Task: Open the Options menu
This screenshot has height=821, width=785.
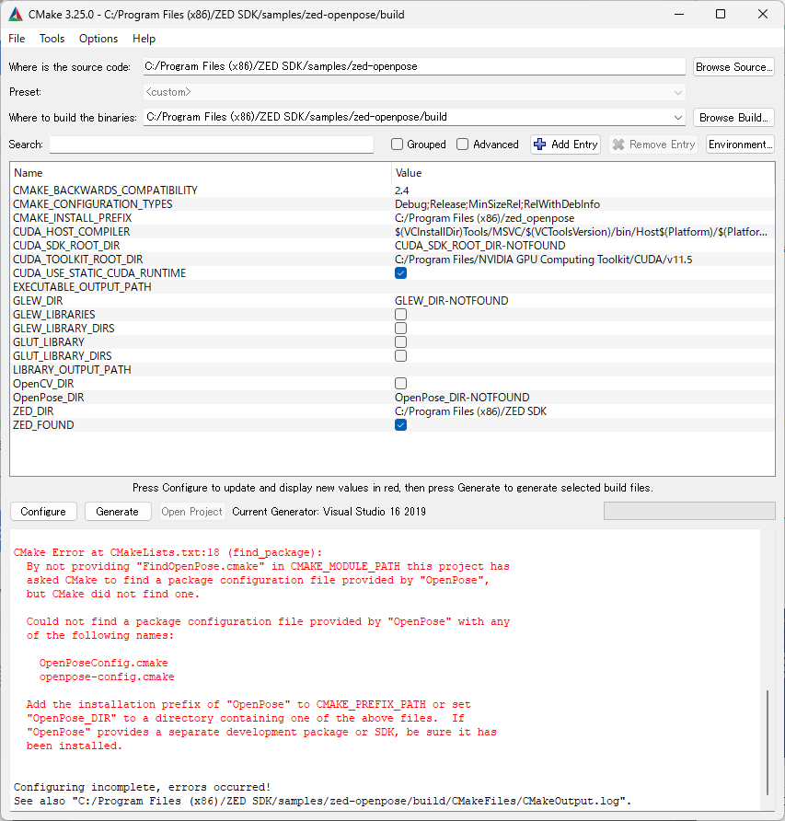Action: point(98,39)
